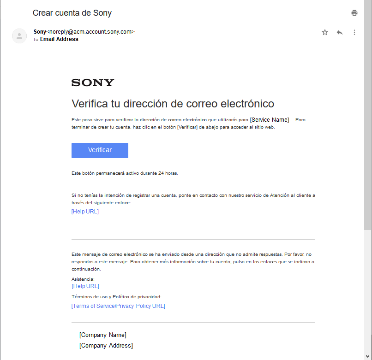Click the bold sender name Sony
The height and width of the screenshot is (360, 372).
[40, 32]
